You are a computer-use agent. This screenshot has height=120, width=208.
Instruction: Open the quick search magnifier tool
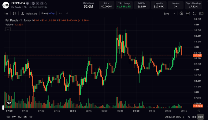tap(181, 13)
